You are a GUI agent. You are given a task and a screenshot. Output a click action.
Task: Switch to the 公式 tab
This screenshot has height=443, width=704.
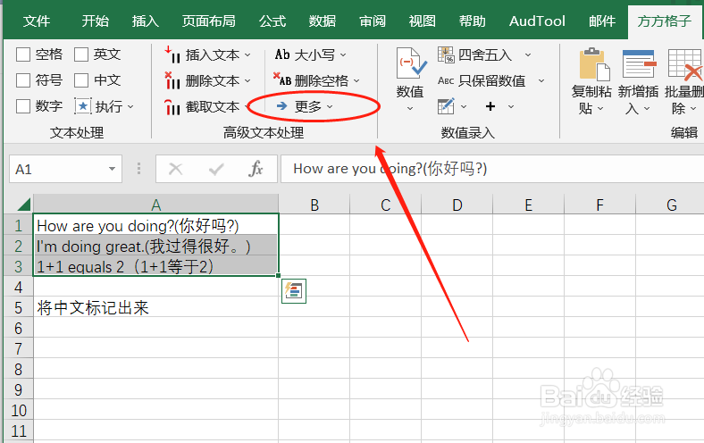pyautogui.click(x=272, y=21)
